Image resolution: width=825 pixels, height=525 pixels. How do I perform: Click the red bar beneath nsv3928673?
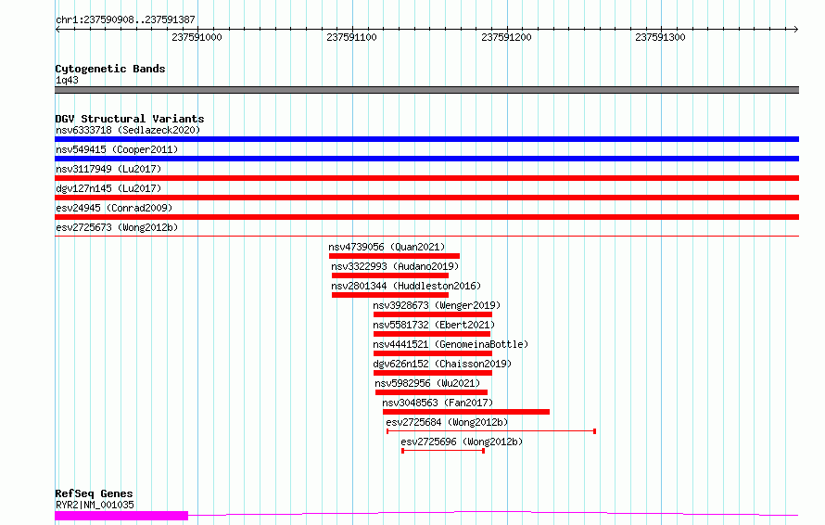pos(433,314)
